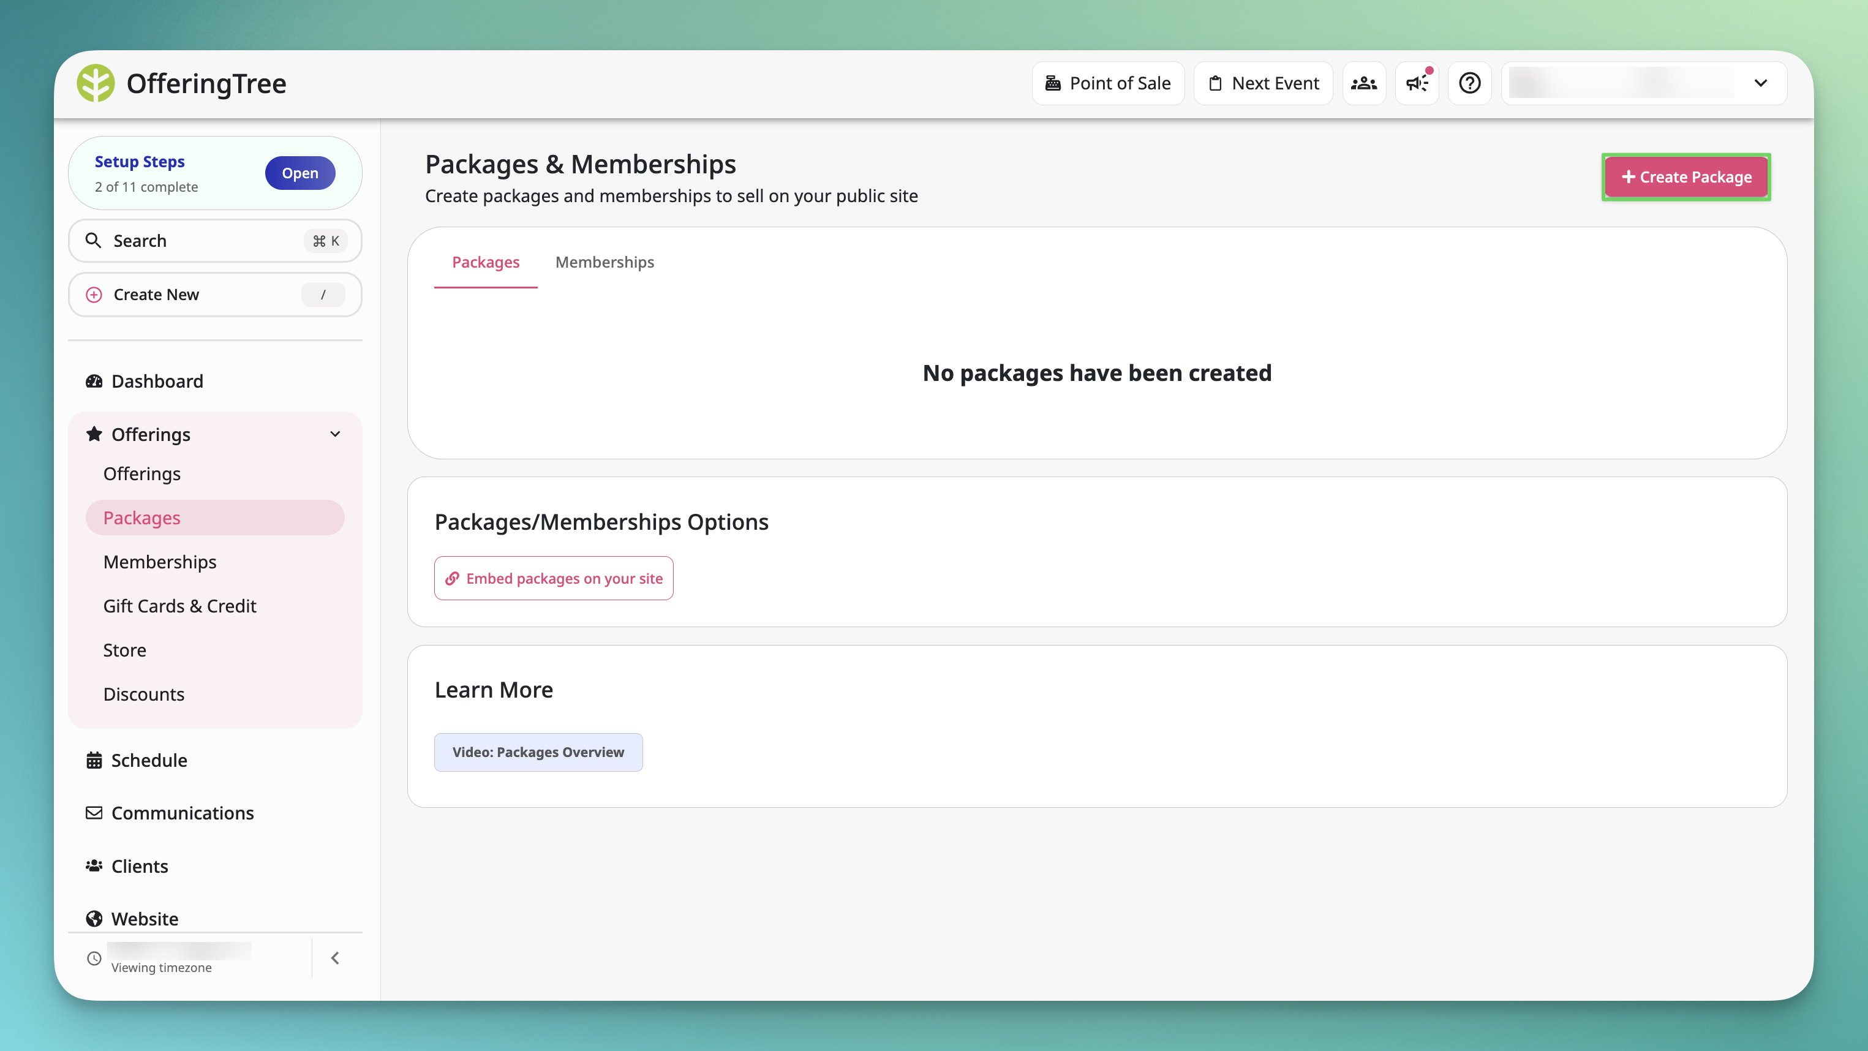The height and width of the screenshot is (1051, 1868).
Task: Open the announcements megaphone icon
Action: click(1417, 83)
